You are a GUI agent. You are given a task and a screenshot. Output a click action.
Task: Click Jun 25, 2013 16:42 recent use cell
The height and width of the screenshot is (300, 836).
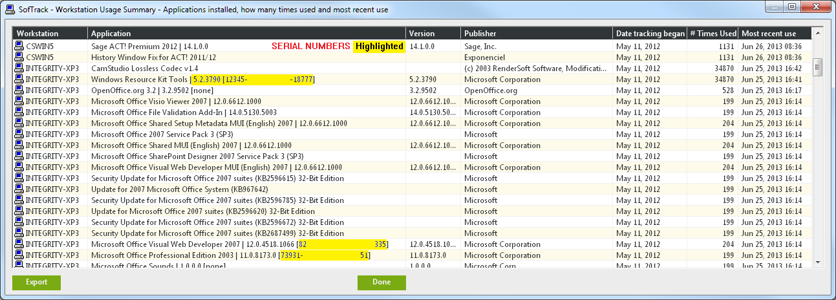tap(775, 69)
